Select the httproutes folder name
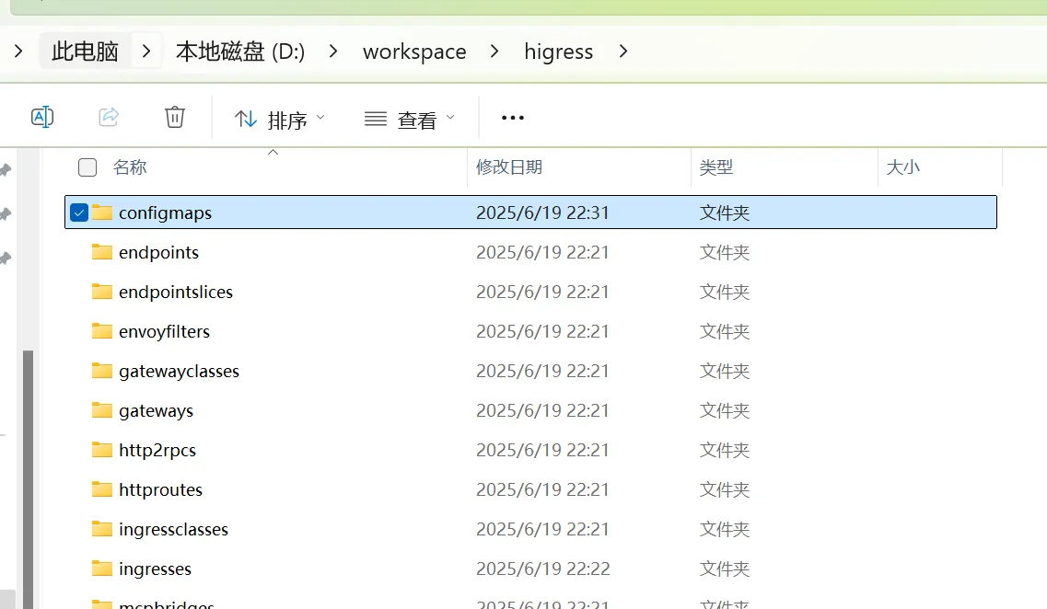The image size is (1047, 609). 160,489
